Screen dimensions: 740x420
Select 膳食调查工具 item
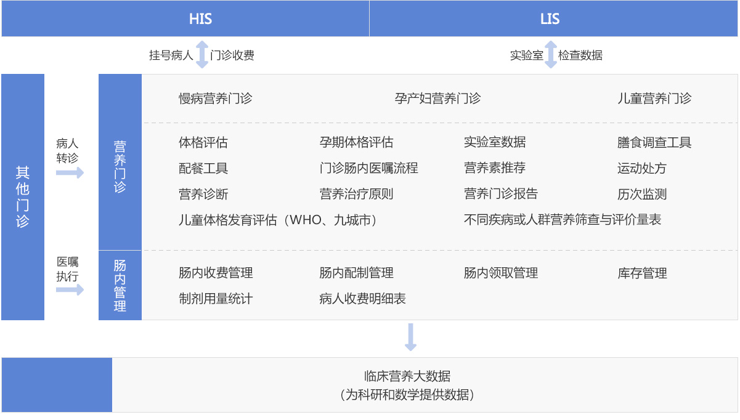pyautogui.click(x=654, y=142)
